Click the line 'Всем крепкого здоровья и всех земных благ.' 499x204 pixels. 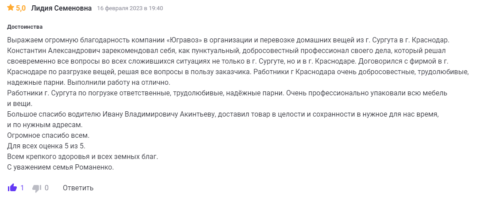coord(82,157)
